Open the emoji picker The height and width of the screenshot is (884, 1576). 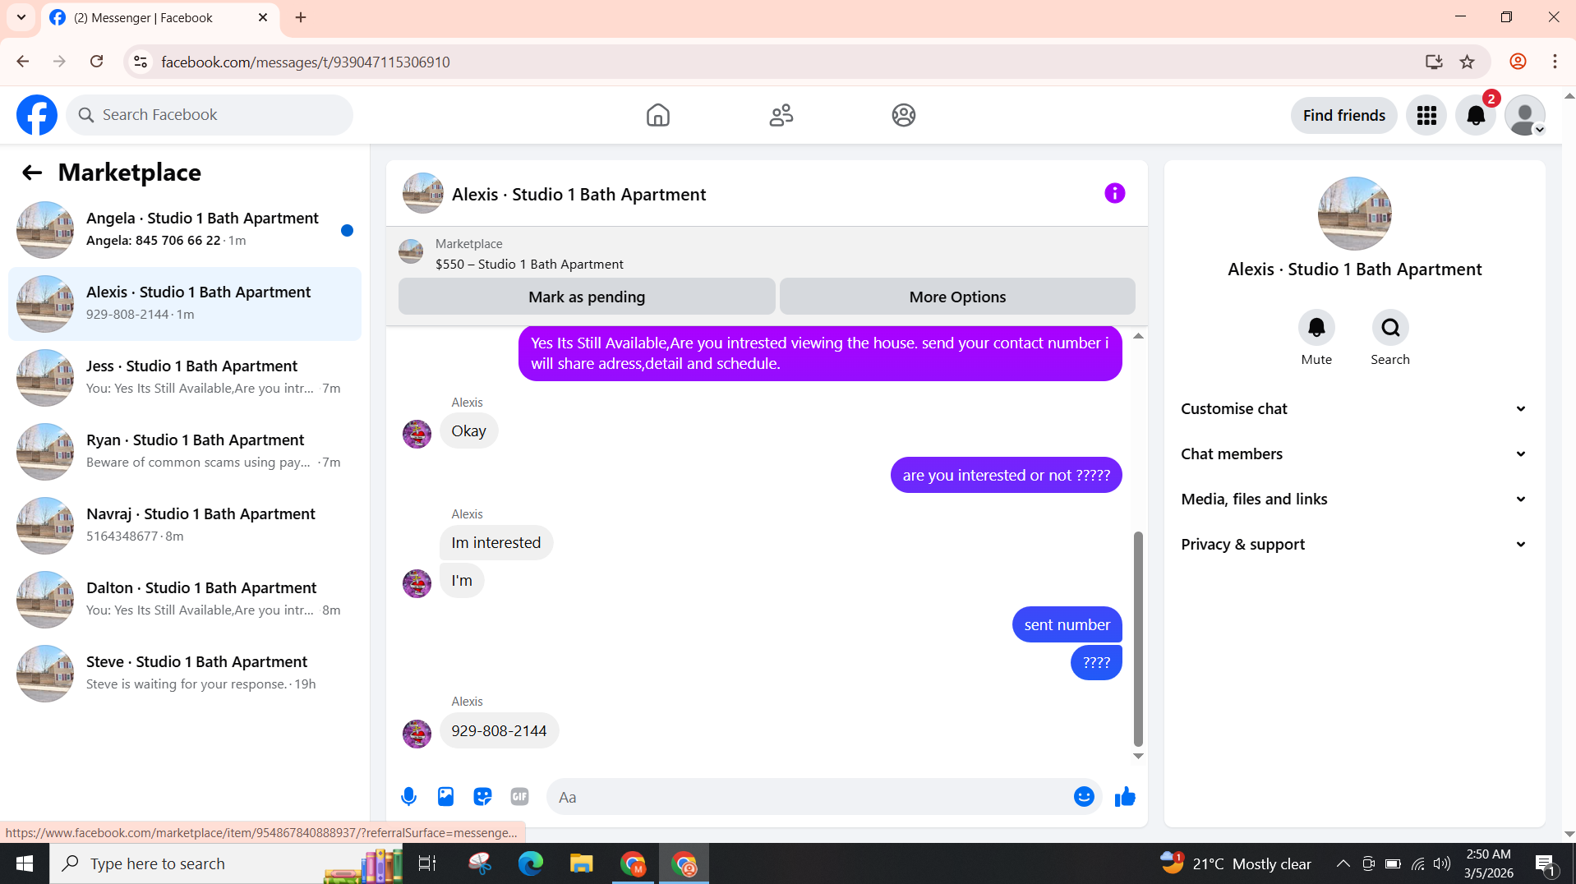tap(1084, 796)
